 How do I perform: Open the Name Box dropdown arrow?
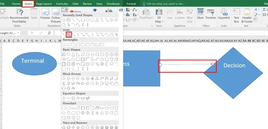pos(18,33)
